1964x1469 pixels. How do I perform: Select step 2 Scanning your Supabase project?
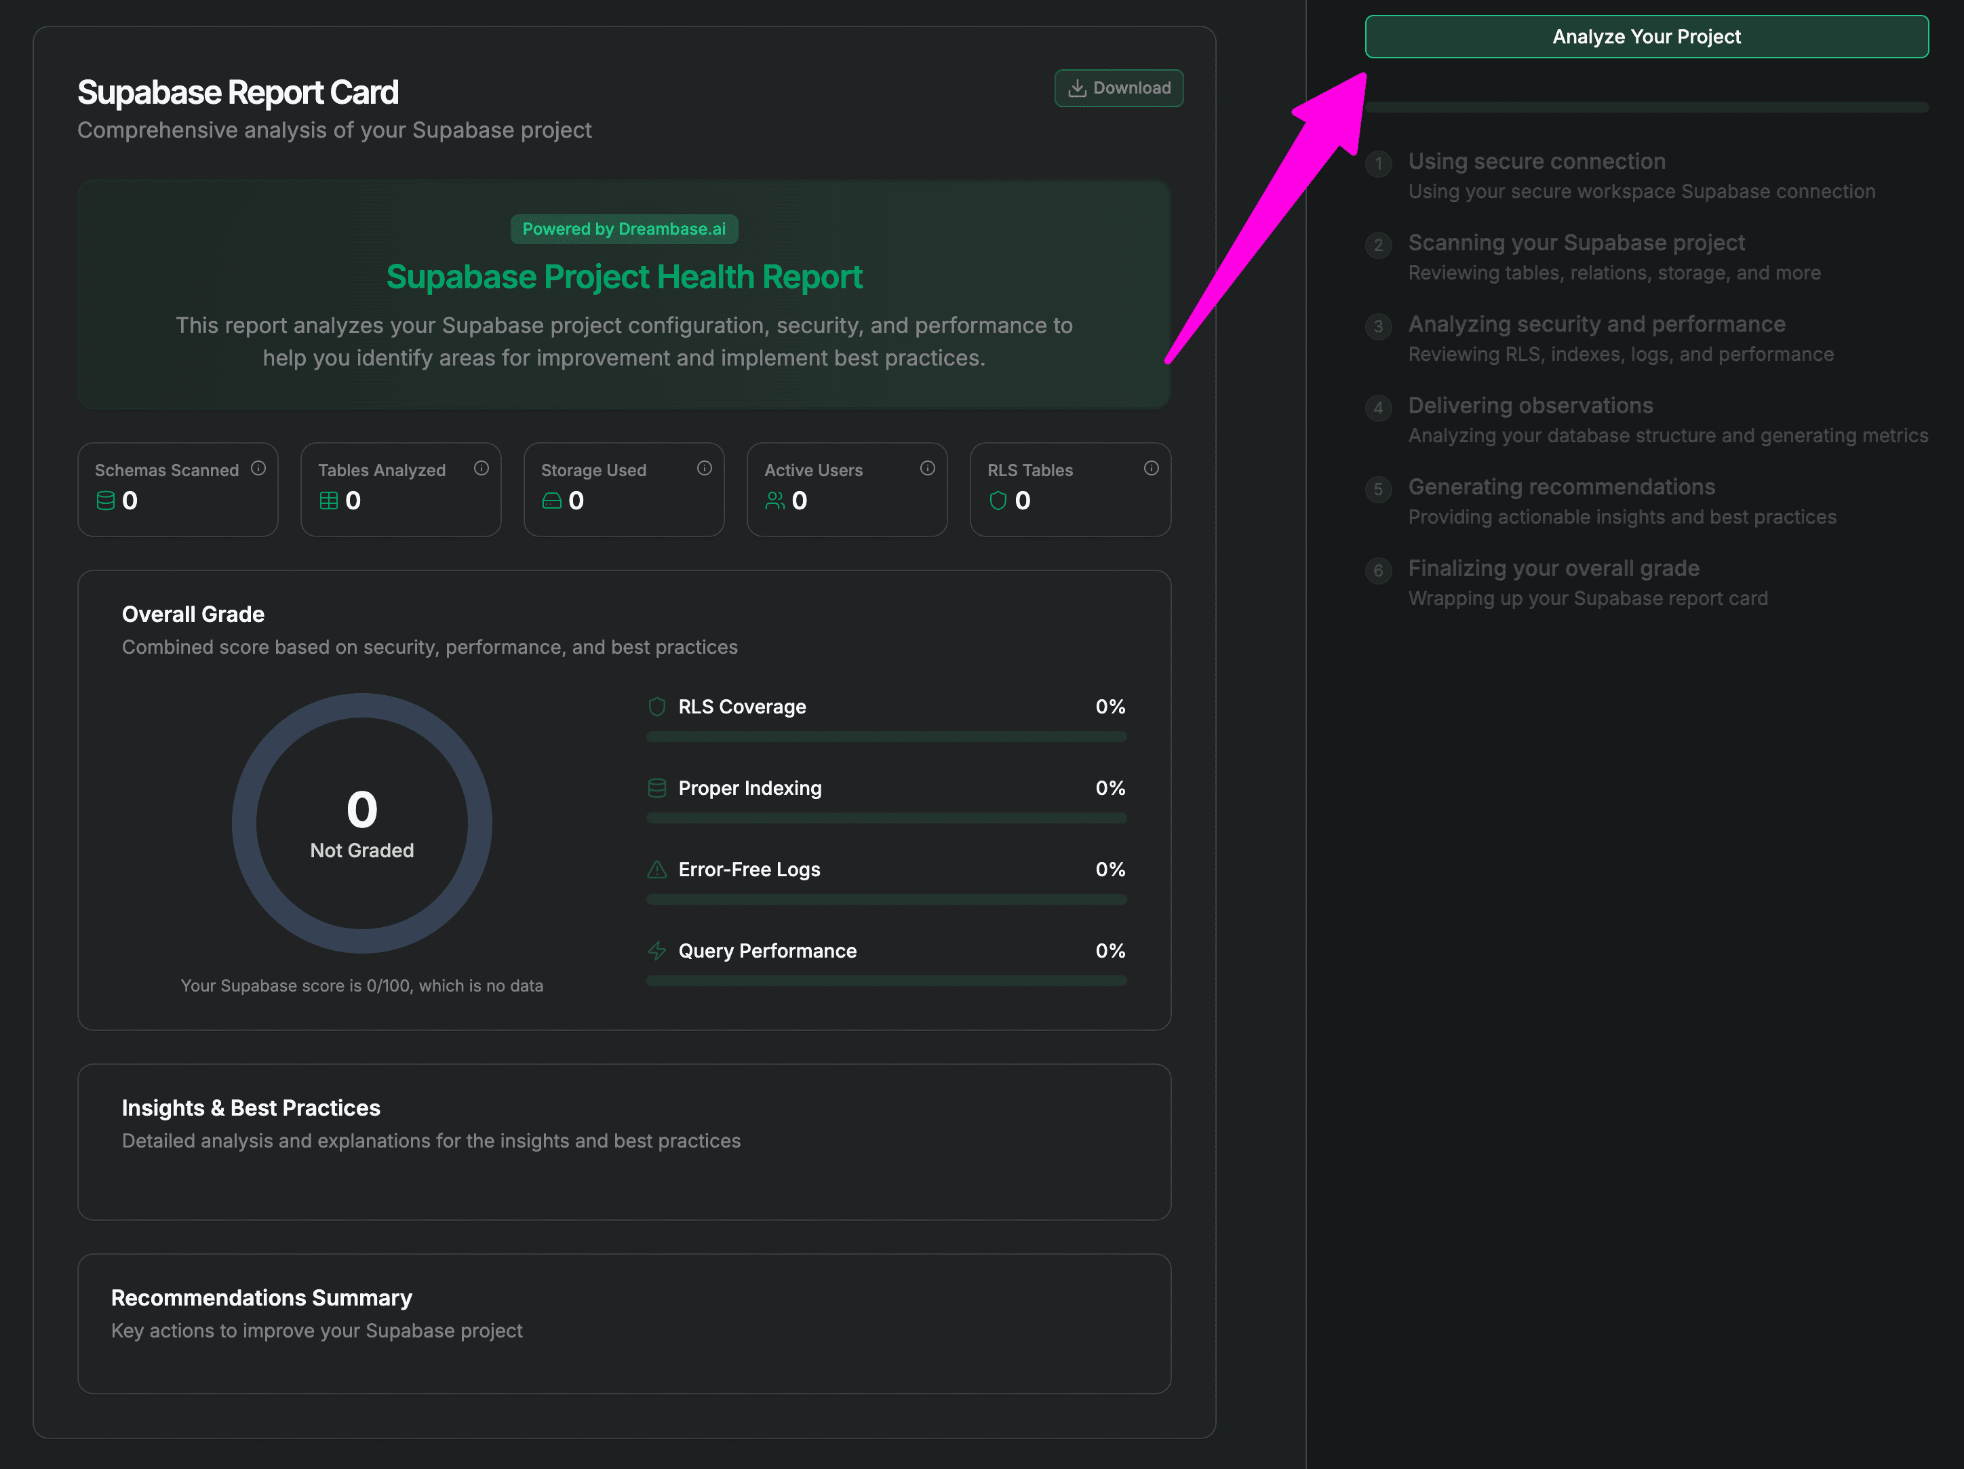pyautogui.click(x=1575, y=243)
